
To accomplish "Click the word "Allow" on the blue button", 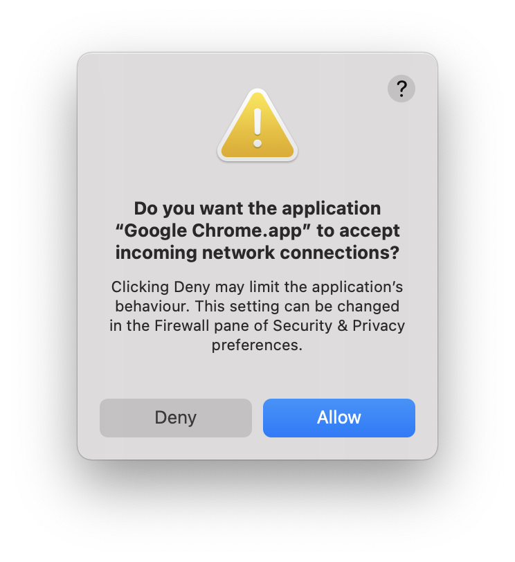I will [338, 417].
